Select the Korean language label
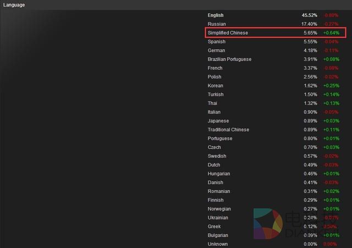The image size is (352, 248). 215,86
